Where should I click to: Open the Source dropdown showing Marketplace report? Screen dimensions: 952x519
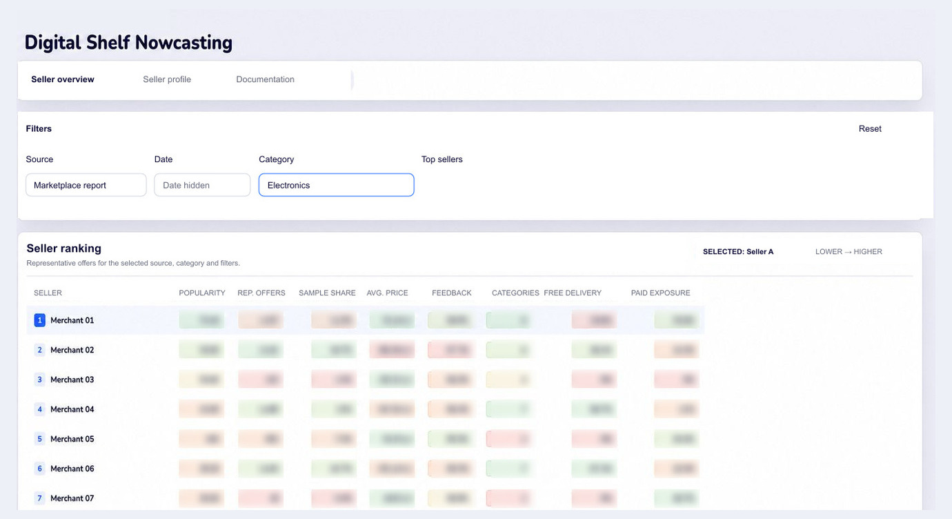(86, 185)
